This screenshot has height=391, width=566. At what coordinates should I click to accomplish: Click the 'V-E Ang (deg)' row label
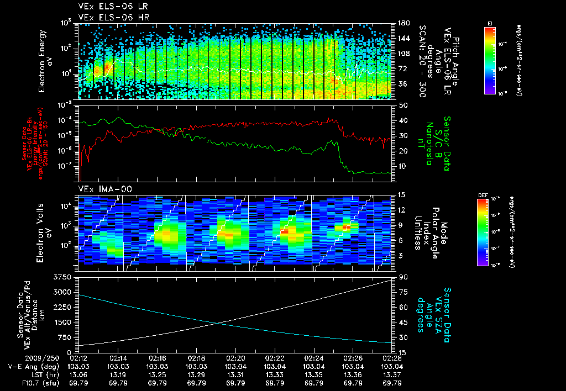[34, 367]
